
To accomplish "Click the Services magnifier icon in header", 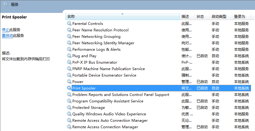I will (x=6, y=4).
